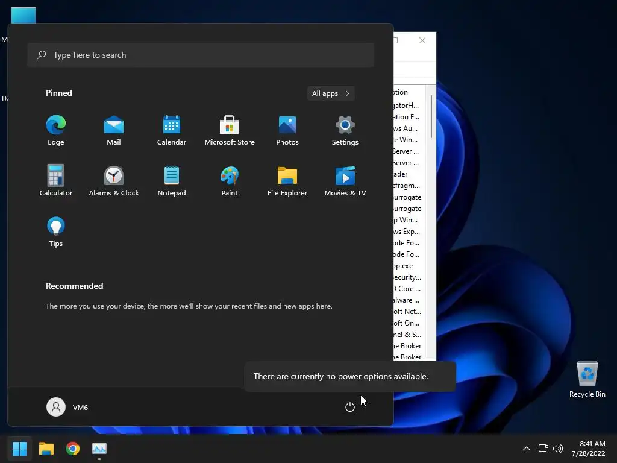Image resolution: width=617 pixels, height=463 pixels.
Task: Open the volume tray icon
Action: [557, 449]
